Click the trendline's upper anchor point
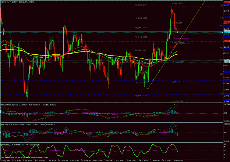The image size is (230, 162). [x=159, y=71]
